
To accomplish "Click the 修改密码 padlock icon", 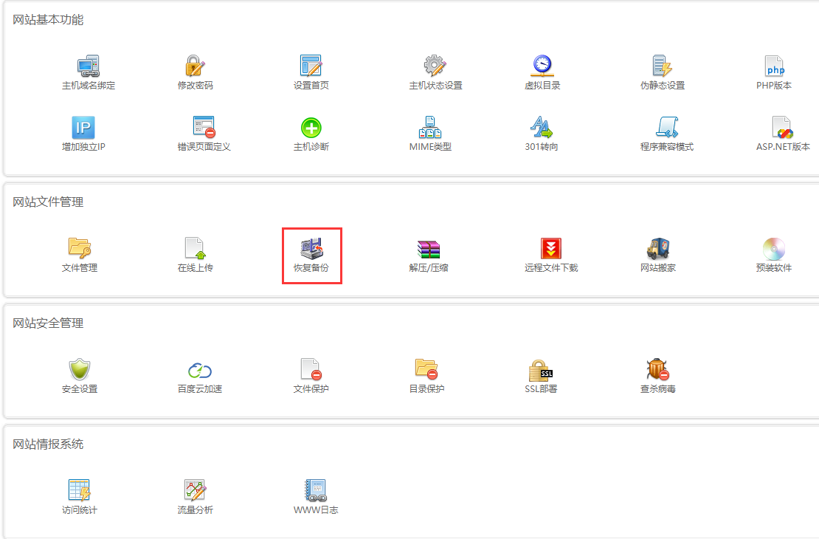I will coord(195,66).
